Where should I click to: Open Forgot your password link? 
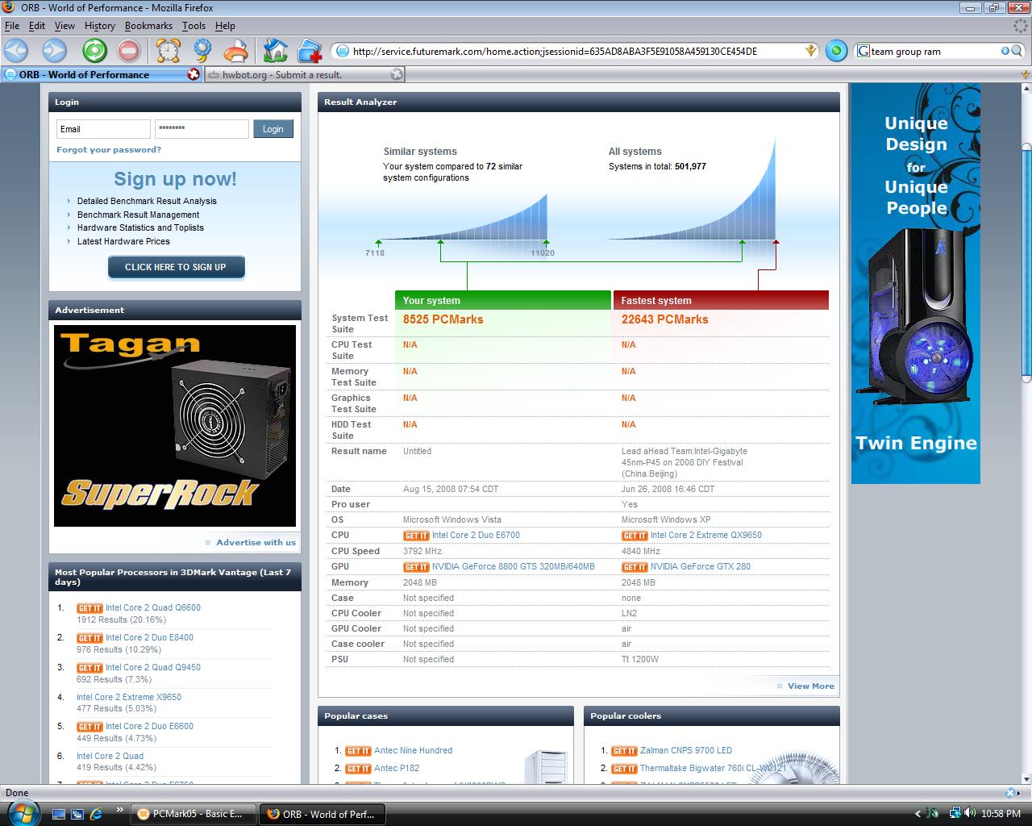coord(109,149)
